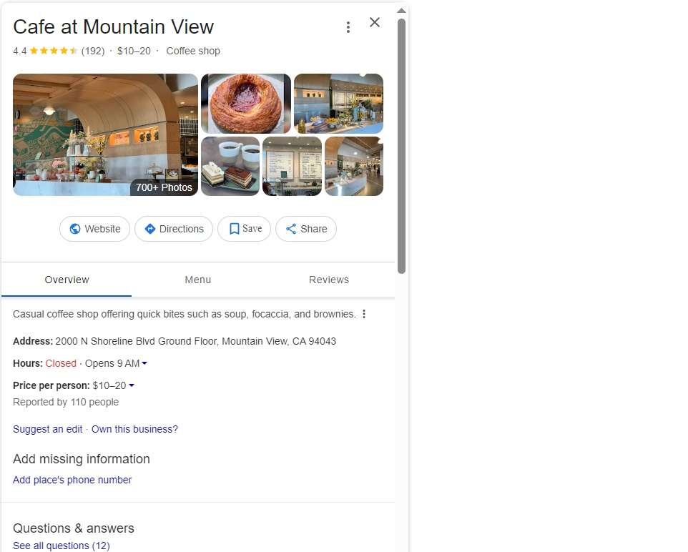Click the scrollbar up arrow
The height and width of the screenshot is (552, 688).
[x=401, y=11]
